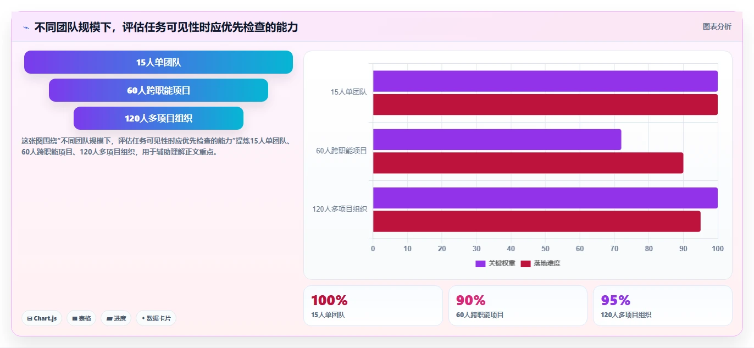Select the 60人跨职能项目 funnel bar

158,90
